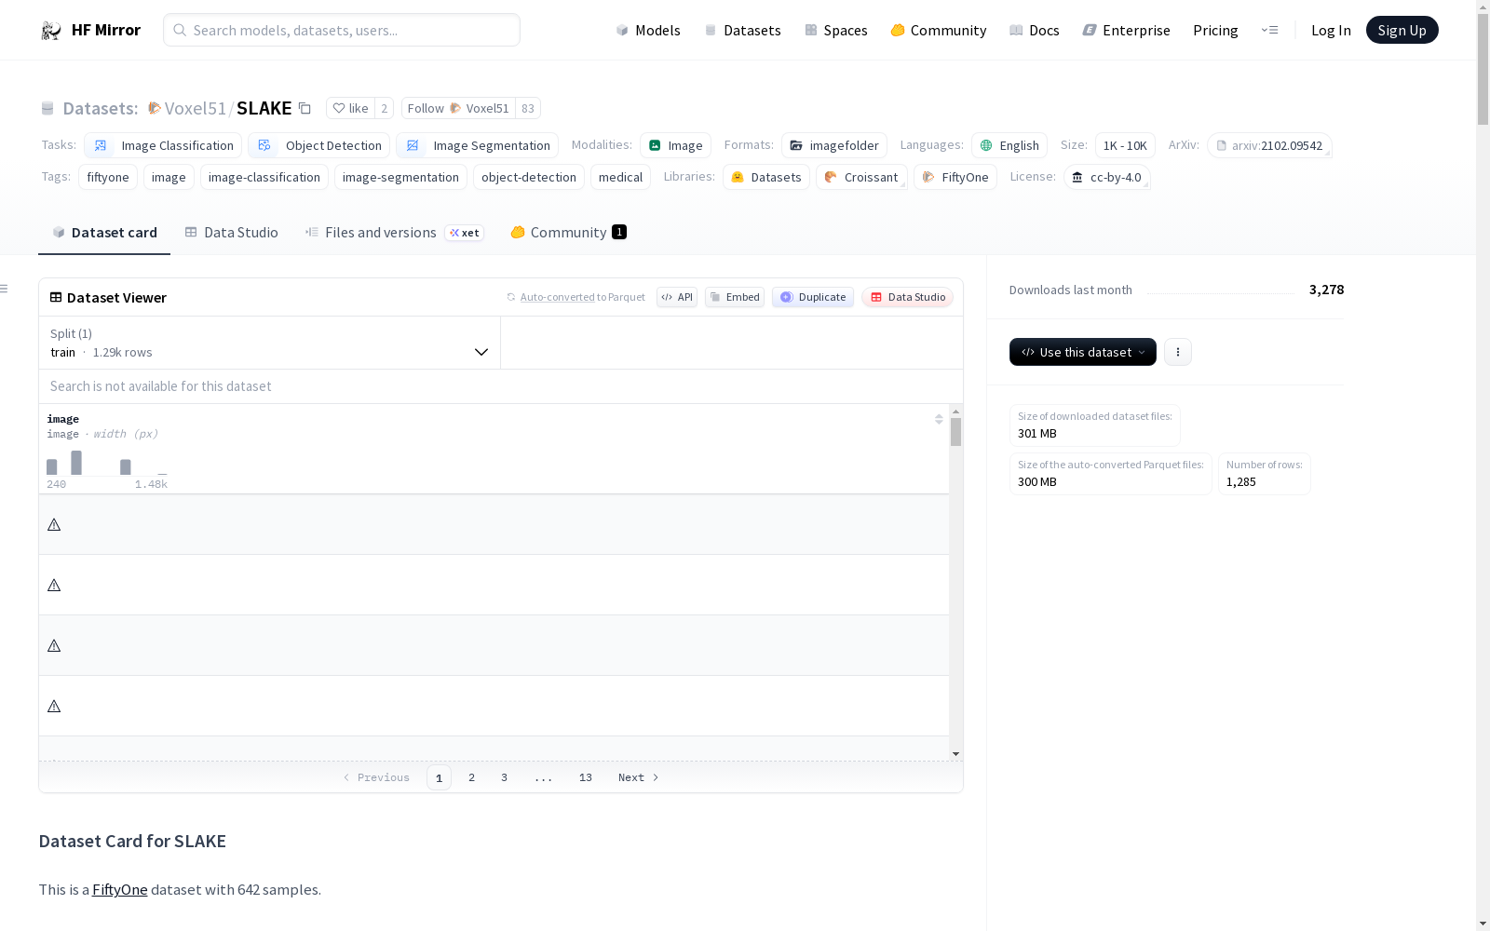The height and width of the screenshot is (931, 1490).
Task: Click the search magnifier icon
Action: coord(180,30)
